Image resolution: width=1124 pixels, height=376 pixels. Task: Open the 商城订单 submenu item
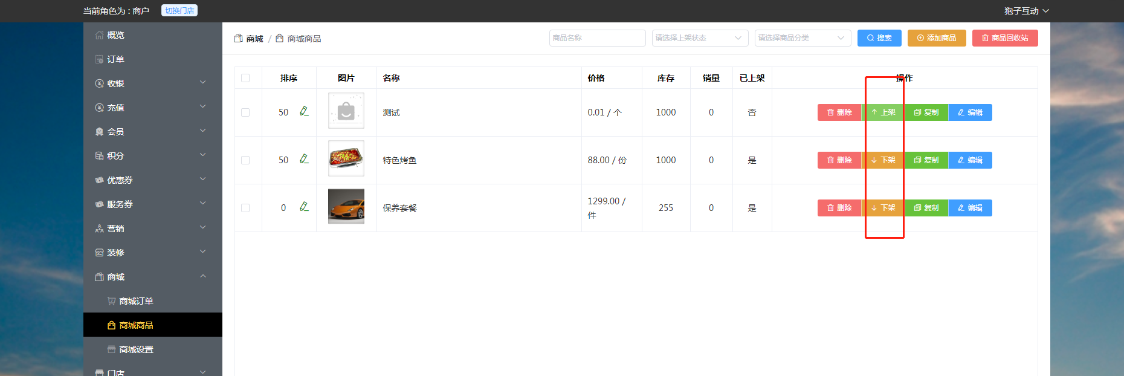153,301
